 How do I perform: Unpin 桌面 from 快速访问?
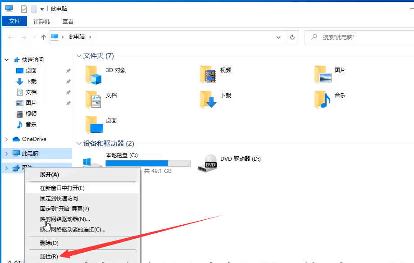click(68, 71)
